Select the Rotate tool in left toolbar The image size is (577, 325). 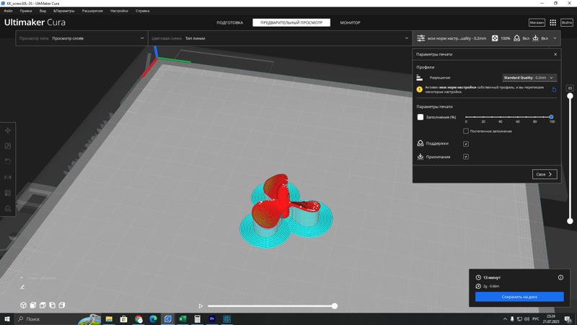pos(8,161)
